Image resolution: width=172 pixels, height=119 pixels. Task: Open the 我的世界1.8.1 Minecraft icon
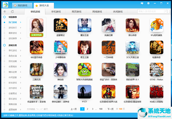(132, 70)
